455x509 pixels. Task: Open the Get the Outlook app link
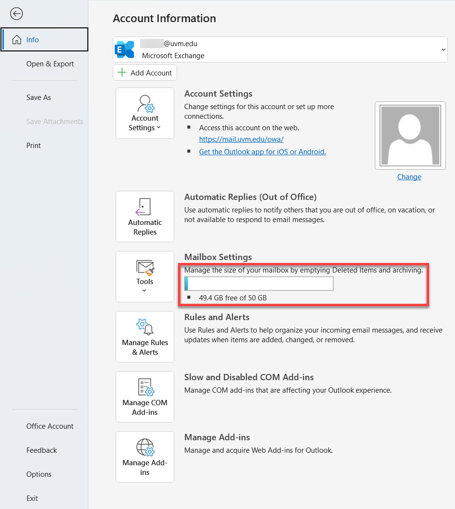click(x=262, y=151)
